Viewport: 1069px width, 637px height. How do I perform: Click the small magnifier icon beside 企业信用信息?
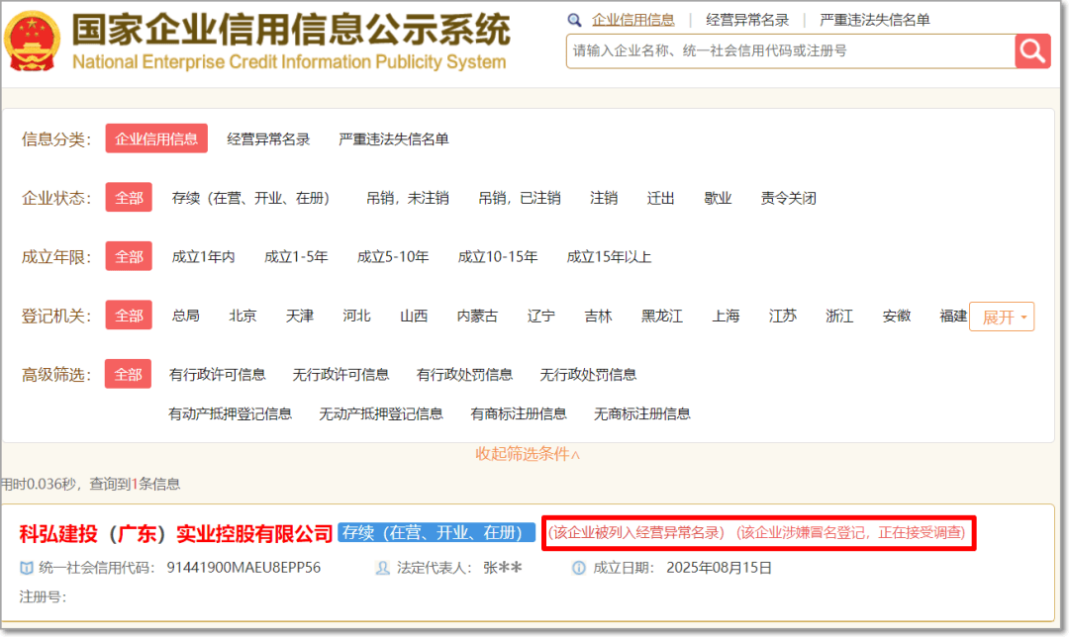pos(575,21)
